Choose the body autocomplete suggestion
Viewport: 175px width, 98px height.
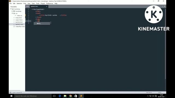tap(42, 23)
